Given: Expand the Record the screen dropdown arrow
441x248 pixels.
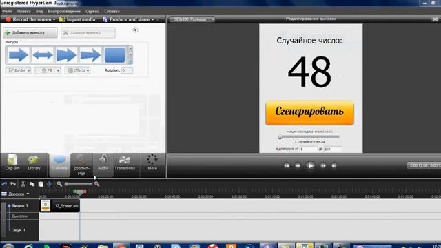Looking at the screenshot, I should [x=54, y=20].
